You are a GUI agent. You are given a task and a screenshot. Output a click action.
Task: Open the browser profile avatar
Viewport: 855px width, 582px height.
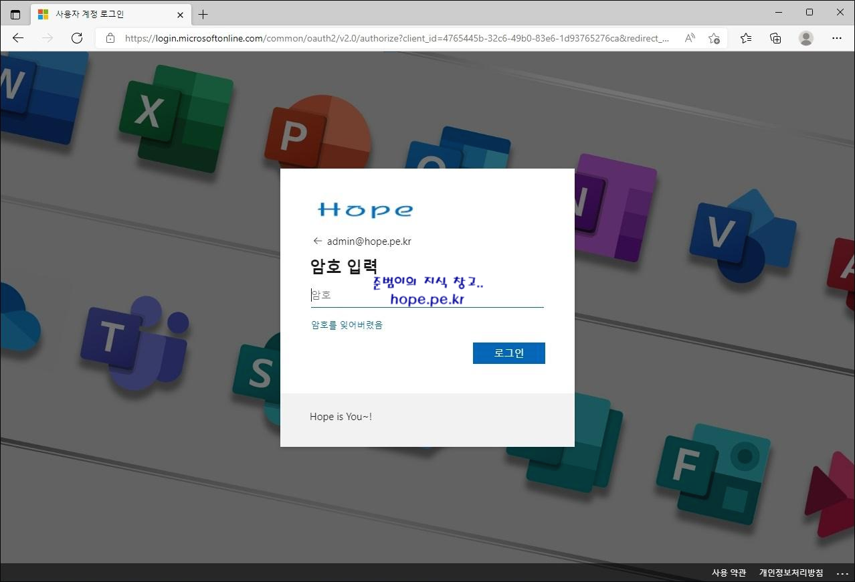tap(806, 38)
